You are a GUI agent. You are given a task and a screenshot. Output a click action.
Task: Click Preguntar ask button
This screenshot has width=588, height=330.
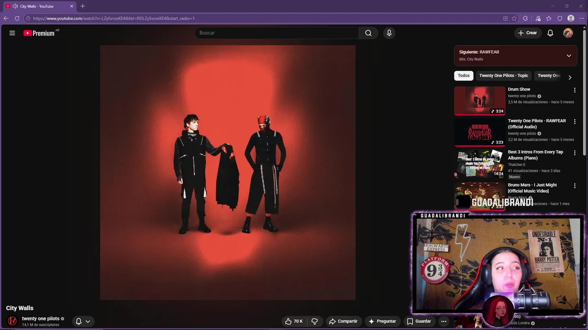[382, 321]
